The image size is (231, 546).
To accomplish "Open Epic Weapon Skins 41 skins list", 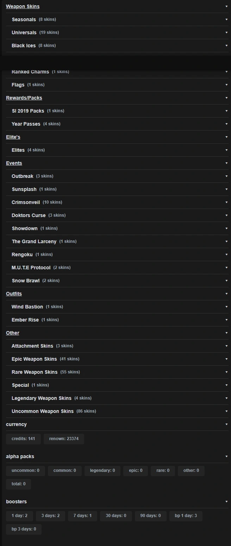I will tap(117, 359).
